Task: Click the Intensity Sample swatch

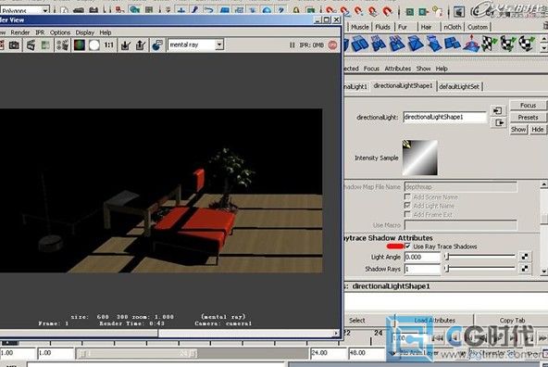Action: tap(419, 158)
